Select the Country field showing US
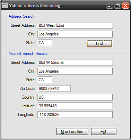Image resolution: width=131 pixels, height=140 pixels. point(75,97)
